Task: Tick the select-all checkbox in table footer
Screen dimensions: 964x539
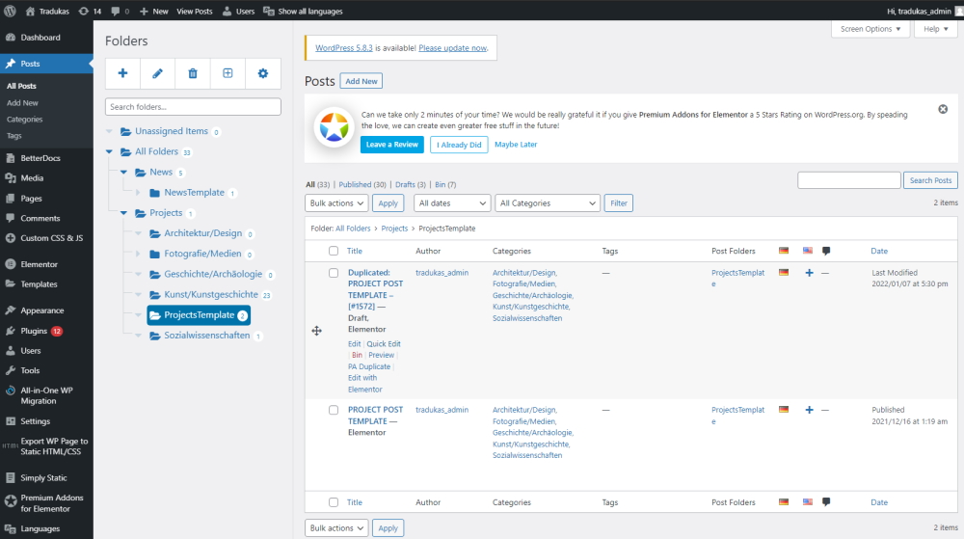Action: click(x=334, y=502)
